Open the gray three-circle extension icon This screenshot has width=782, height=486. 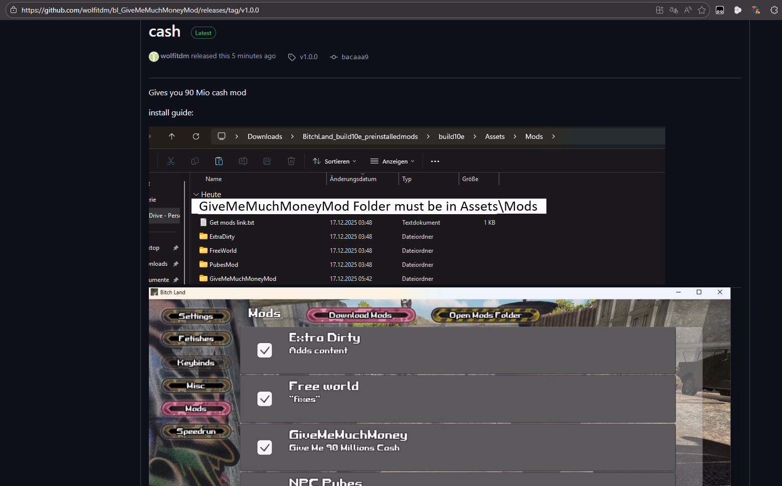(x=738, y=10)
